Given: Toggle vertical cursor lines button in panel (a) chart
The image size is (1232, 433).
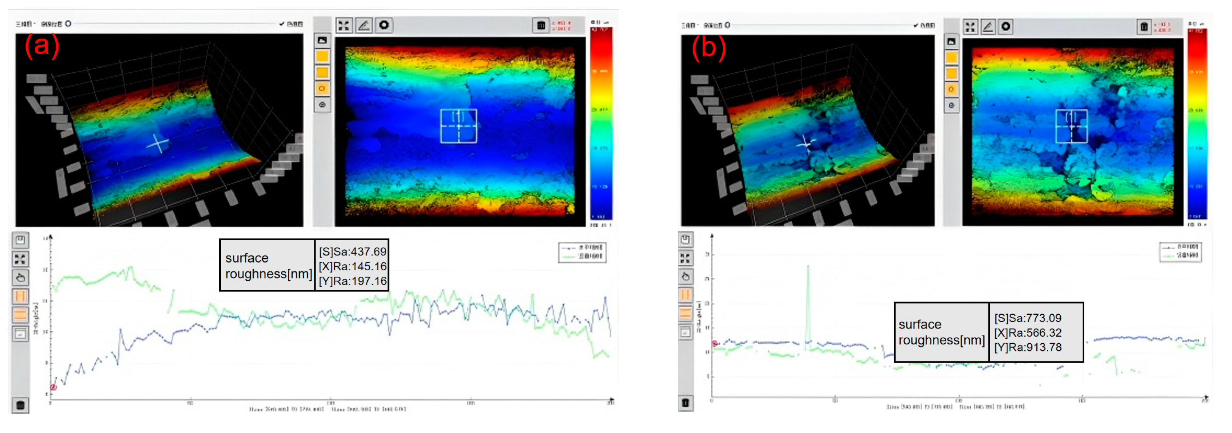Looking at the screenshot, I should tap(20, 296).
